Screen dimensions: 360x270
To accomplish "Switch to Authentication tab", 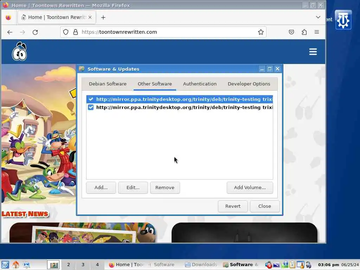I will tap(200, 84).
